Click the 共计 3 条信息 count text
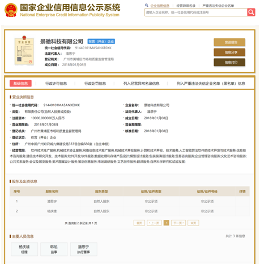This screenshot has height=265, width=260. [x=236, y=236]
